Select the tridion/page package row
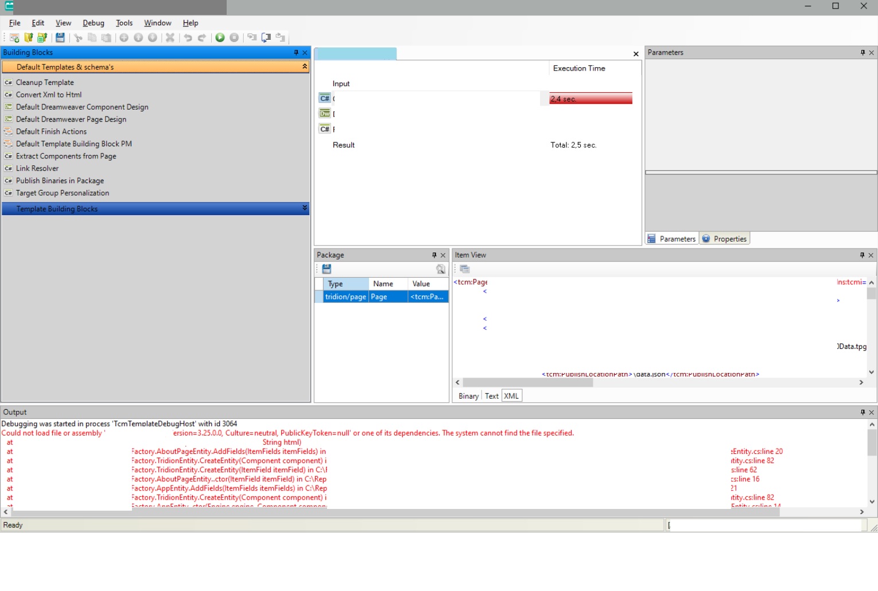 pyautogui.click(x=382, y=297)
